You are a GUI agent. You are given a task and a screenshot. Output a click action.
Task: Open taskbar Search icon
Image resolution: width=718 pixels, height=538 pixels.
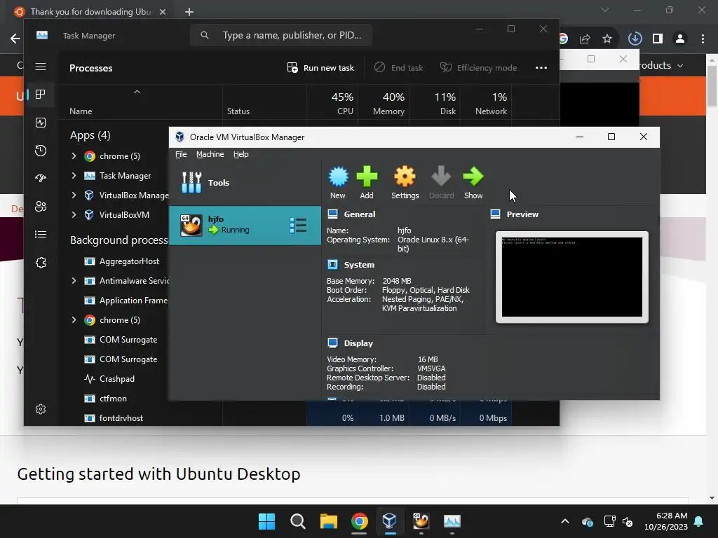coord(297,521)
